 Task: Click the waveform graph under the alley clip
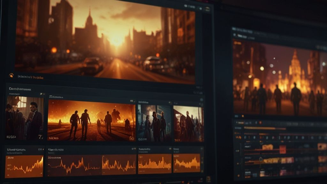pos(155,164)
